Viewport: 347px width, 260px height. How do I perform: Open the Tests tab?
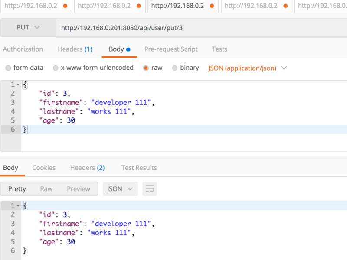pos(219,49)
